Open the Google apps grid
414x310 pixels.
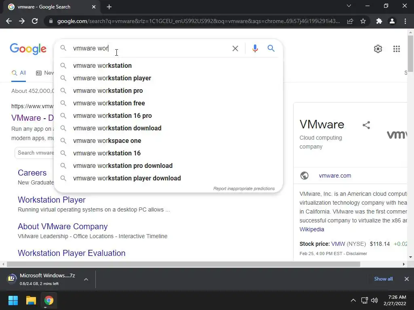(396, 49)
